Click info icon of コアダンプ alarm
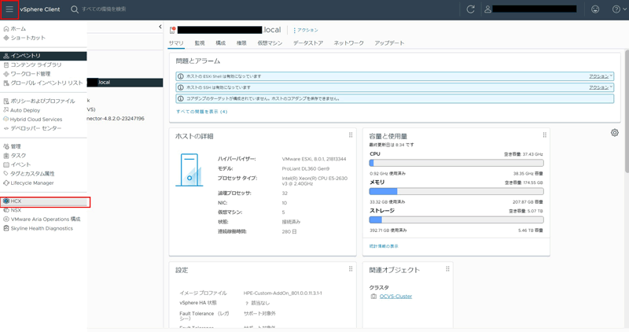The width and height of the screenshot is (629, 332). (x=181, y=98)
